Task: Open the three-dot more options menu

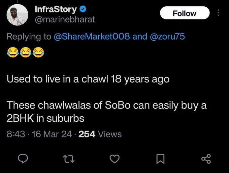Action: click(218, 13)
